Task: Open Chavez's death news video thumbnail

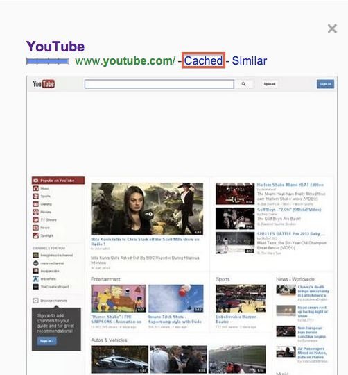Action: 286,290
